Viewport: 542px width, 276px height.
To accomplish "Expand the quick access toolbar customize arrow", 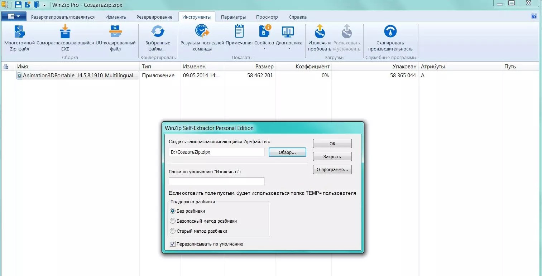I will point(45,5).
